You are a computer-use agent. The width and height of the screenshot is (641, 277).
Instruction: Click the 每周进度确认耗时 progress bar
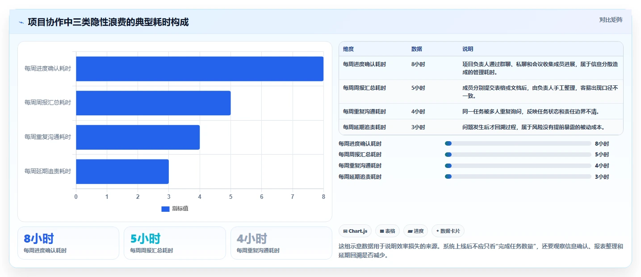click(x=518, y=143)
